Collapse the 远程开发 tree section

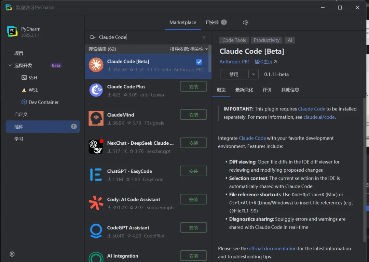point(10,65)
